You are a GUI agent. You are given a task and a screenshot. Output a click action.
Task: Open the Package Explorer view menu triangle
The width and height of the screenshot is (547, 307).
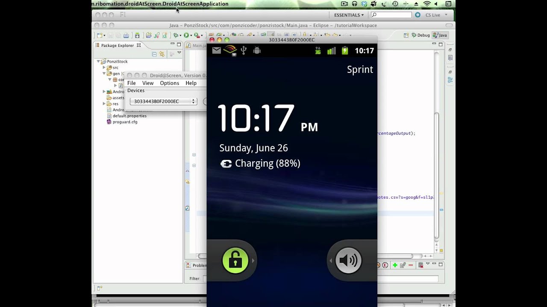coord(179,53)
